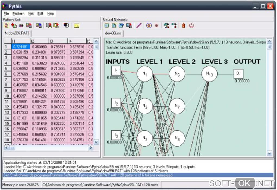Click the orange bottle icon in Neural Network toolbar
This screenshot has width=277, height=190.
point(184,26)
